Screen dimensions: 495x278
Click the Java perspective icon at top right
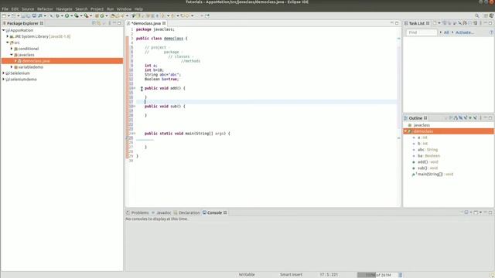click(x=491, y=15)
